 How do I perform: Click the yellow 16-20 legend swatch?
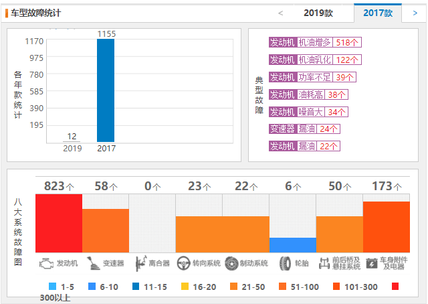tap(185, 286)
